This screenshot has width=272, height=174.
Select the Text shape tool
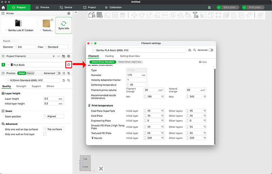tap(195, 15)
